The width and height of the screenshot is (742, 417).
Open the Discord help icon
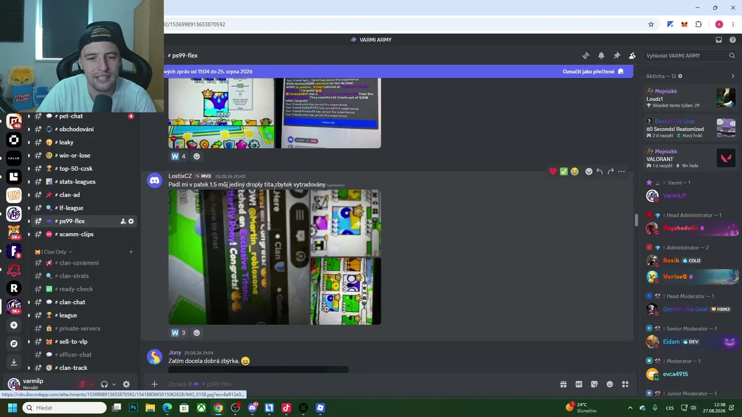[x=732, y=40]
